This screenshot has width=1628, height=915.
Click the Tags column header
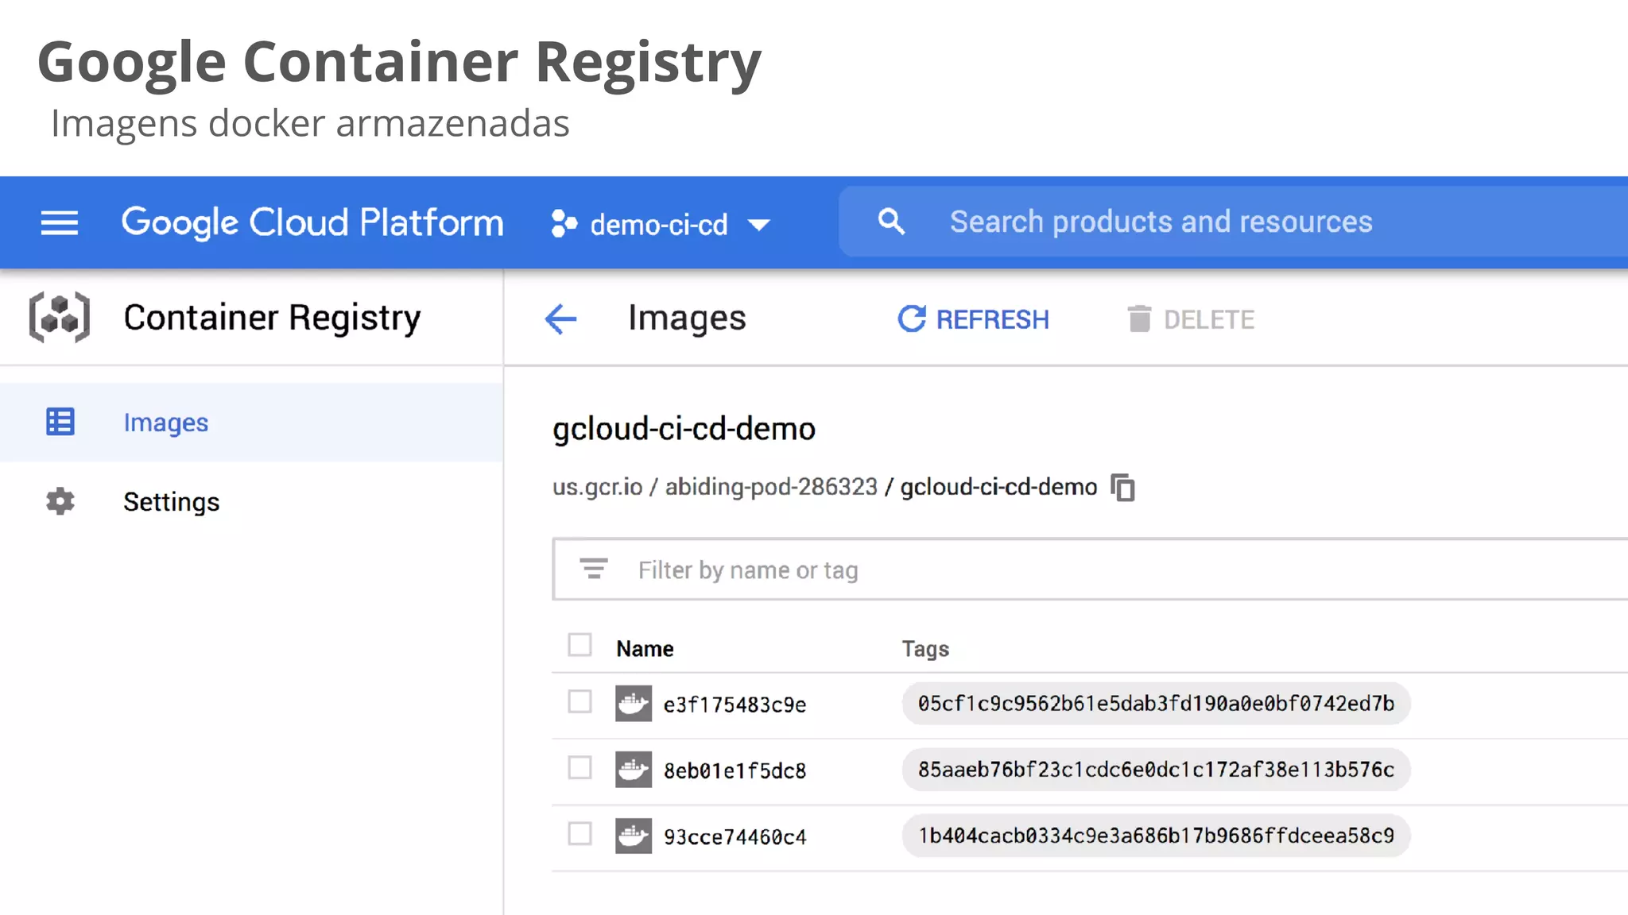[925, 649]
